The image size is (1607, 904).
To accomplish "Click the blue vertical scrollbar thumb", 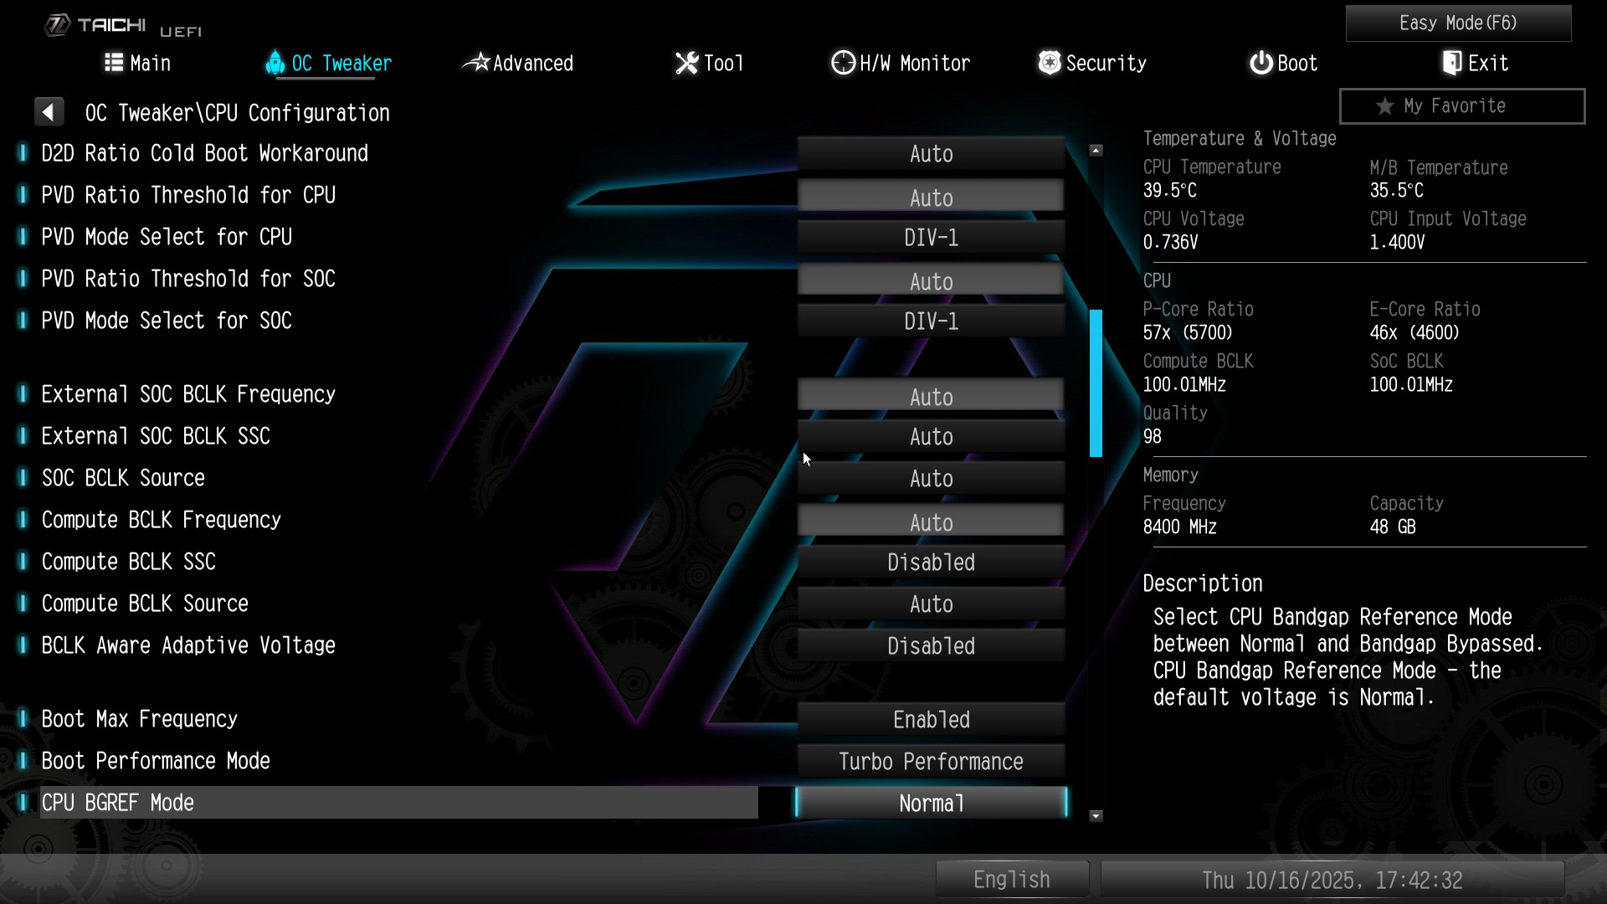I will coord(1096,383).
